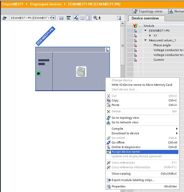Click the status icon beside Current
Screen dimensions: 184x192
point(135,60)
